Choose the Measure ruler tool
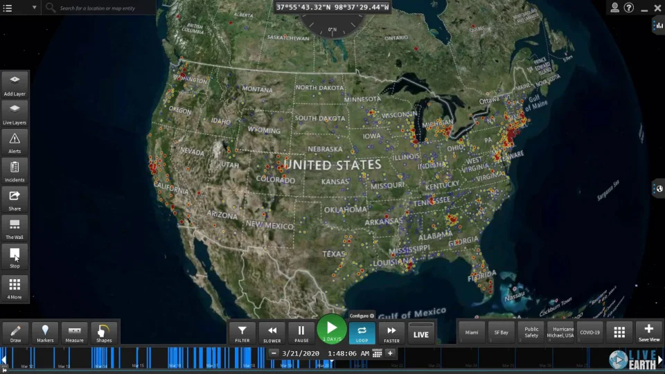Screen dimensions: 665x374 (75, 332)
